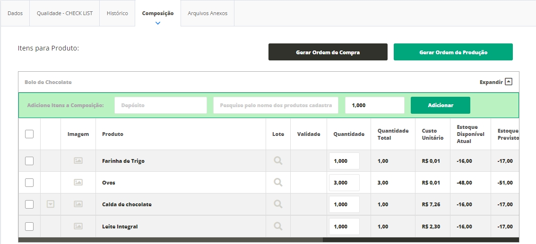This screenshot has width=536, height=244.
Task: Switch to the Histórico tab
Action: pyautogui.click(x=117, y=13)
